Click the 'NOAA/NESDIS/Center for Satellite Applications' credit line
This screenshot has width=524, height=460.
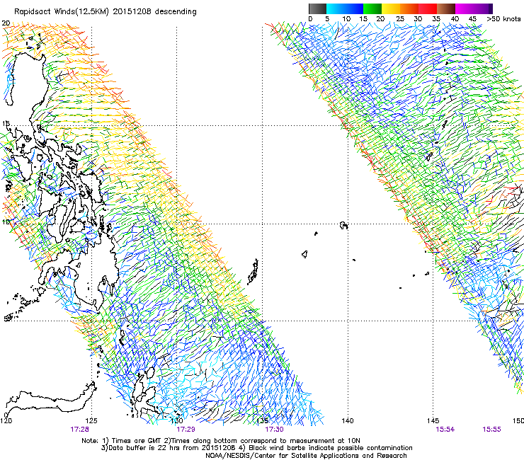tap(306, 456)
